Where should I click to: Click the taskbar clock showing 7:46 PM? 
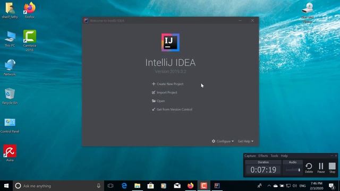coord(317,186)
